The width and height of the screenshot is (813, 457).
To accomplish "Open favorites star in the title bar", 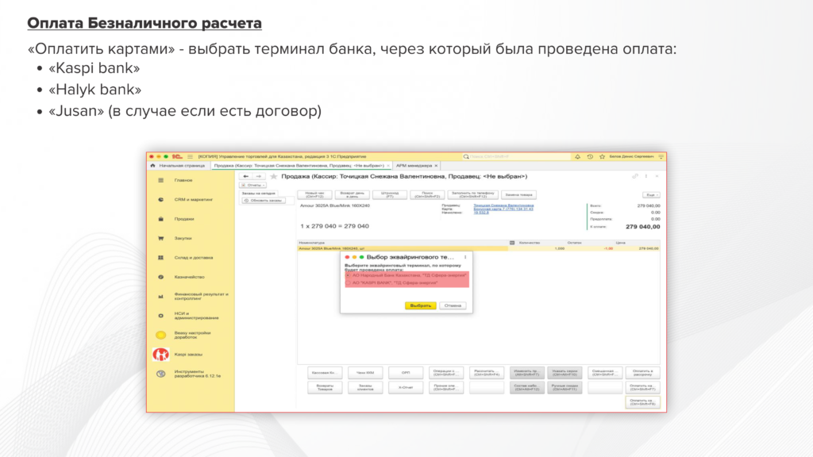I will 602,156.
